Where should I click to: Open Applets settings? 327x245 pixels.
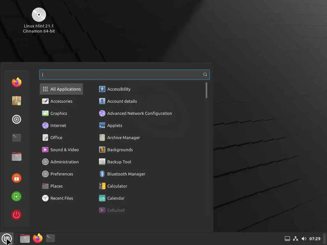tap(110, 125)
